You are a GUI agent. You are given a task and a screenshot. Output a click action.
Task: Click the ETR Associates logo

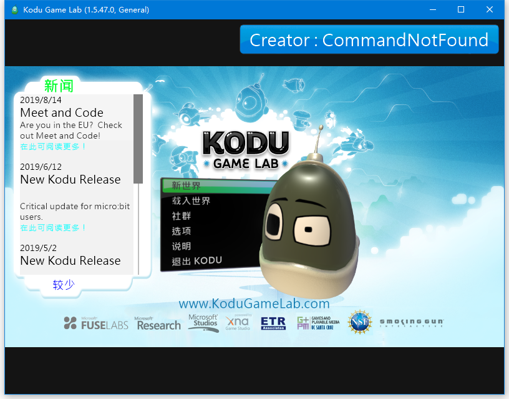(x=273, y=323)
